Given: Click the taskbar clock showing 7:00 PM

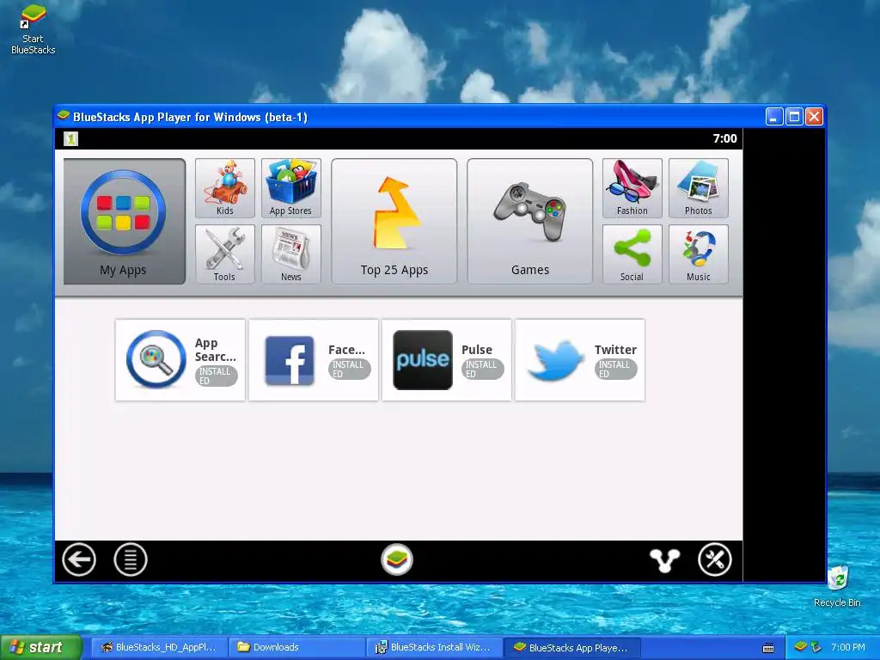Looking at the screenshot, I should pos(848,647).
